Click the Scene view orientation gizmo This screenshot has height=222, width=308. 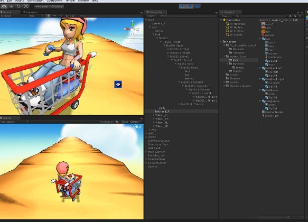click(133, 29)
